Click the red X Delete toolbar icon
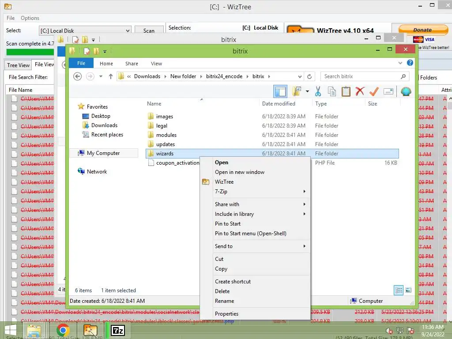 [360, 92]
